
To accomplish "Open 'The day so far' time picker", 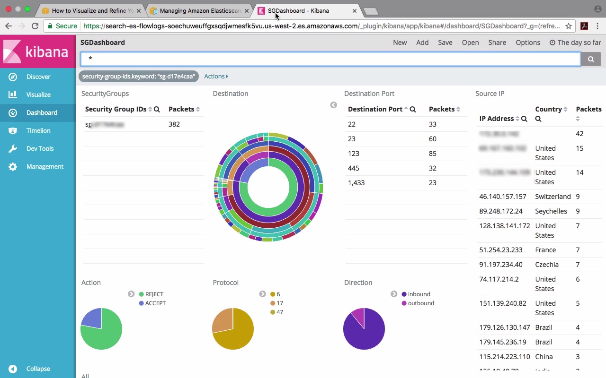I will tap(575, 42).
